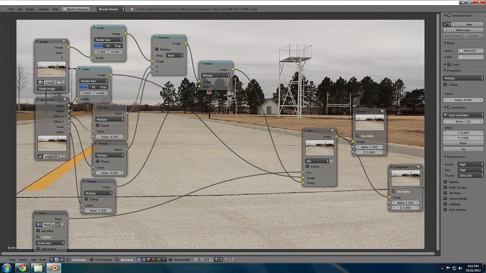
Task: Open the File menu
Action: (11, 9)
